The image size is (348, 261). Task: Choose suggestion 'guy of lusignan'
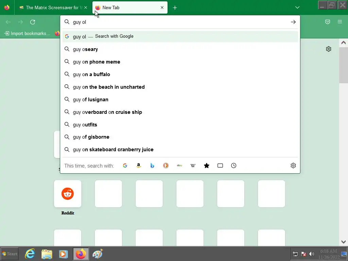click(x=180, y=100)
